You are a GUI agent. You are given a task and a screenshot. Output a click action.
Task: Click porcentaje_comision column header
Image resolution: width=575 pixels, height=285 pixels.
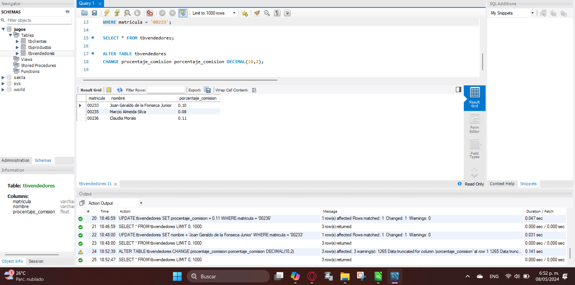pos(198,98)
